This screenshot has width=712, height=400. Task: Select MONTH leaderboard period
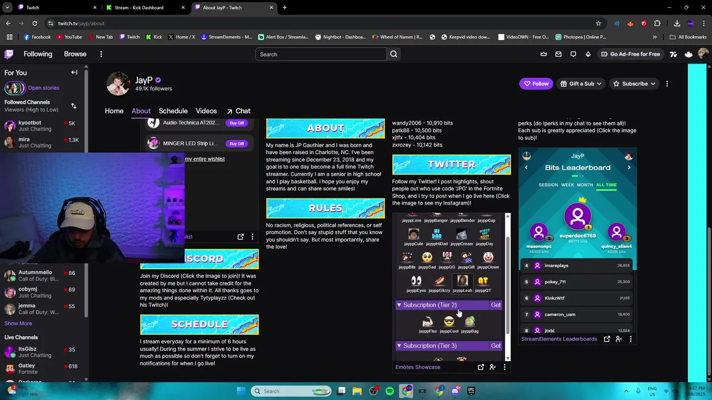pos(585,185)
